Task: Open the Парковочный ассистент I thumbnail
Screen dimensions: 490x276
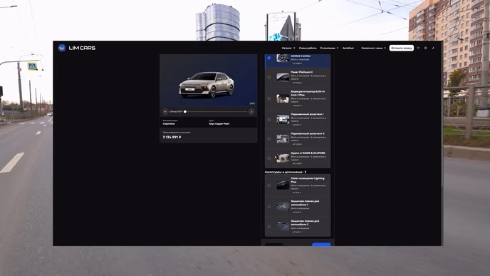Action: pyautogui.click(x=283, y=120)
